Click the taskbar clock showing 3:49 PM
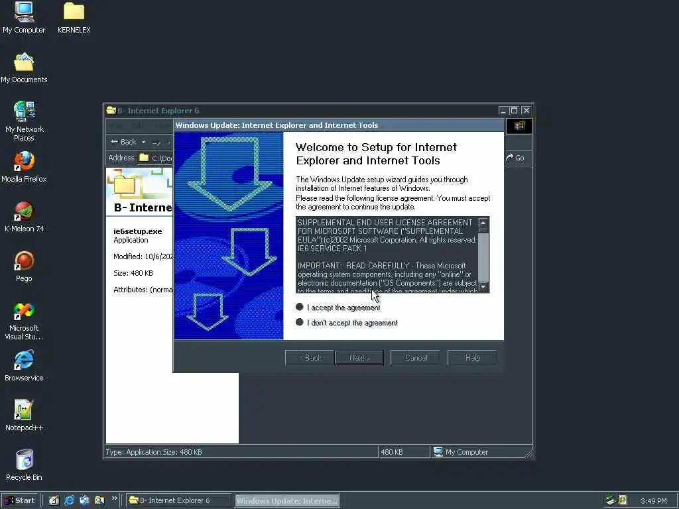679x509 pixels. coord(653,501)
